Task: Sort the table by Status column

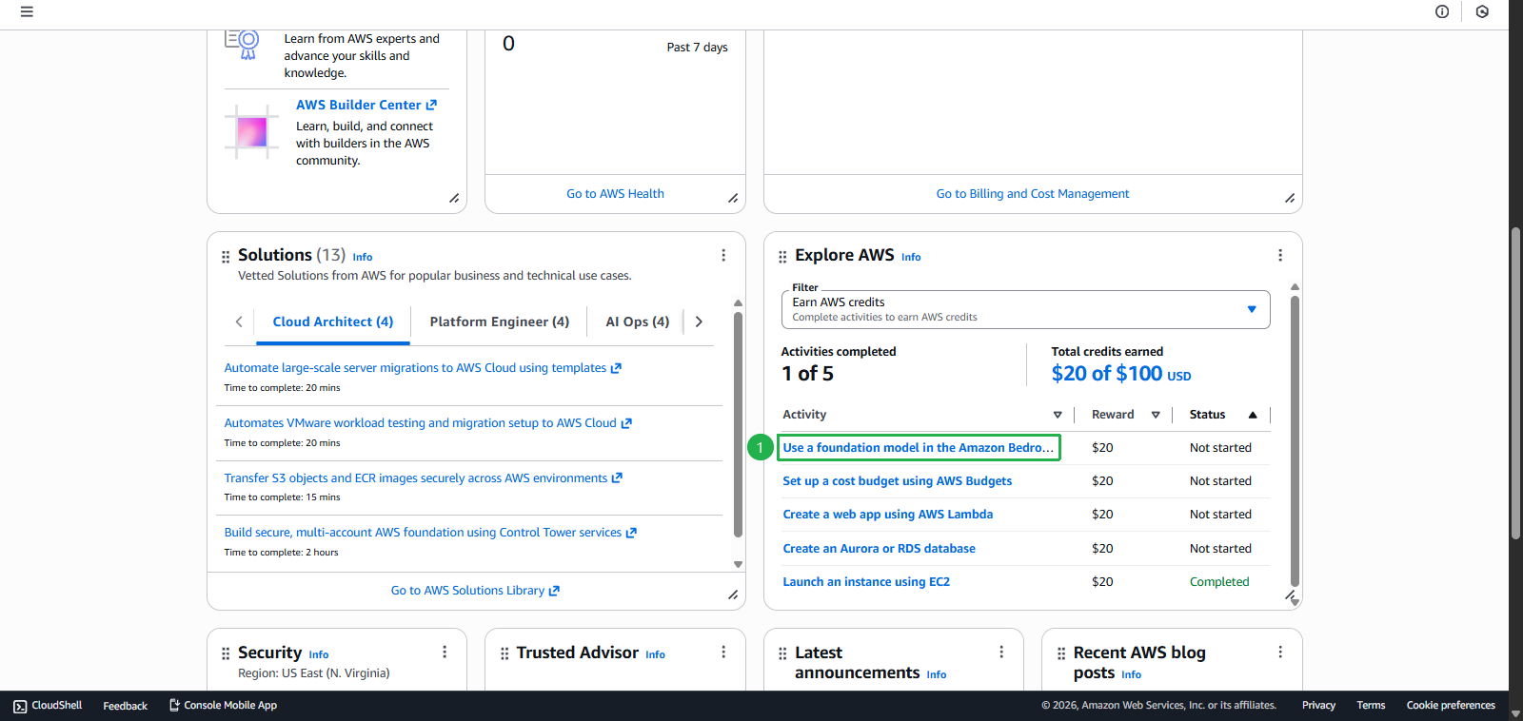Action: pos(1253,415)
